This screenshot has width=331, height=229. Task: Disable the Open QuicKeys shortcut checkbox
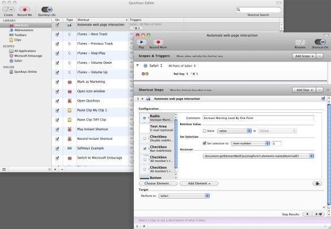pyautogui.click(x=57, y=101)
